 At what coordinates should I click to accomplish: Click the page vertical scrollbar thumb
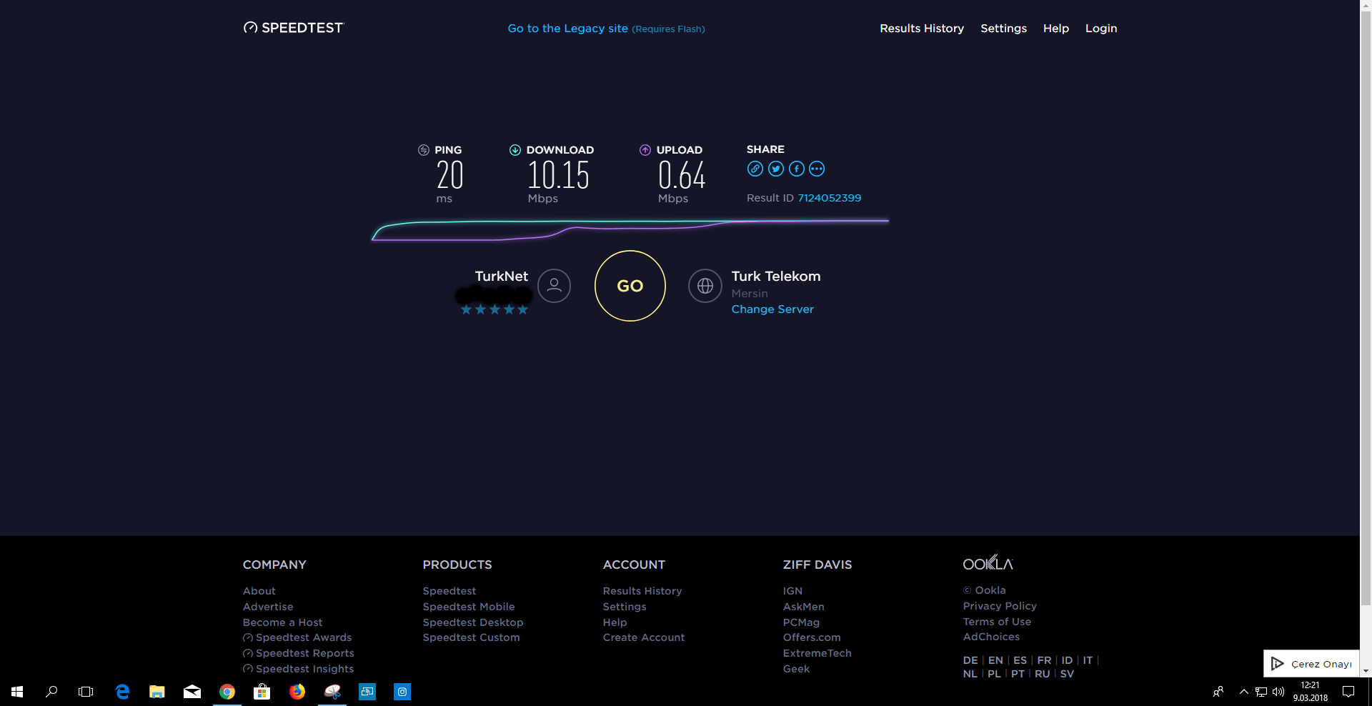[x=1366, y=307]
